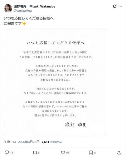This screenshot has width=127, height=157.
Task: Click the reply speech bubble icon
Action: point(7,153)
